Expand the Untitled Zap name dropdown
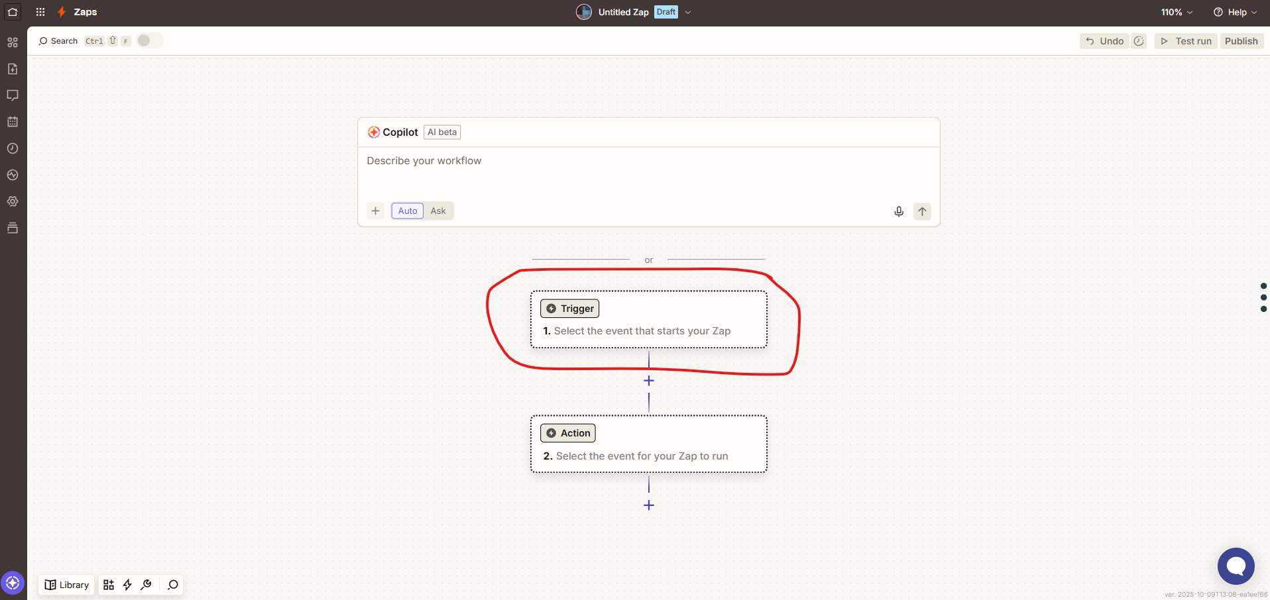Image resolution: width=1270 pixels, height=600 pixels. pyautogui.click(x=688, y=12)
